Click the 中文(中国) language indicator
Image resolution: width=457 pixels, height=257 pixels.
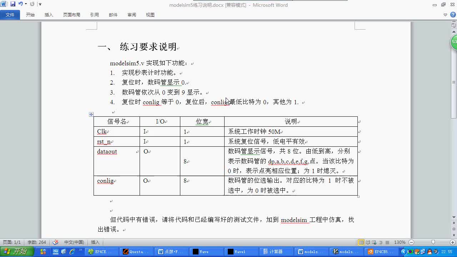pos(74,242)
